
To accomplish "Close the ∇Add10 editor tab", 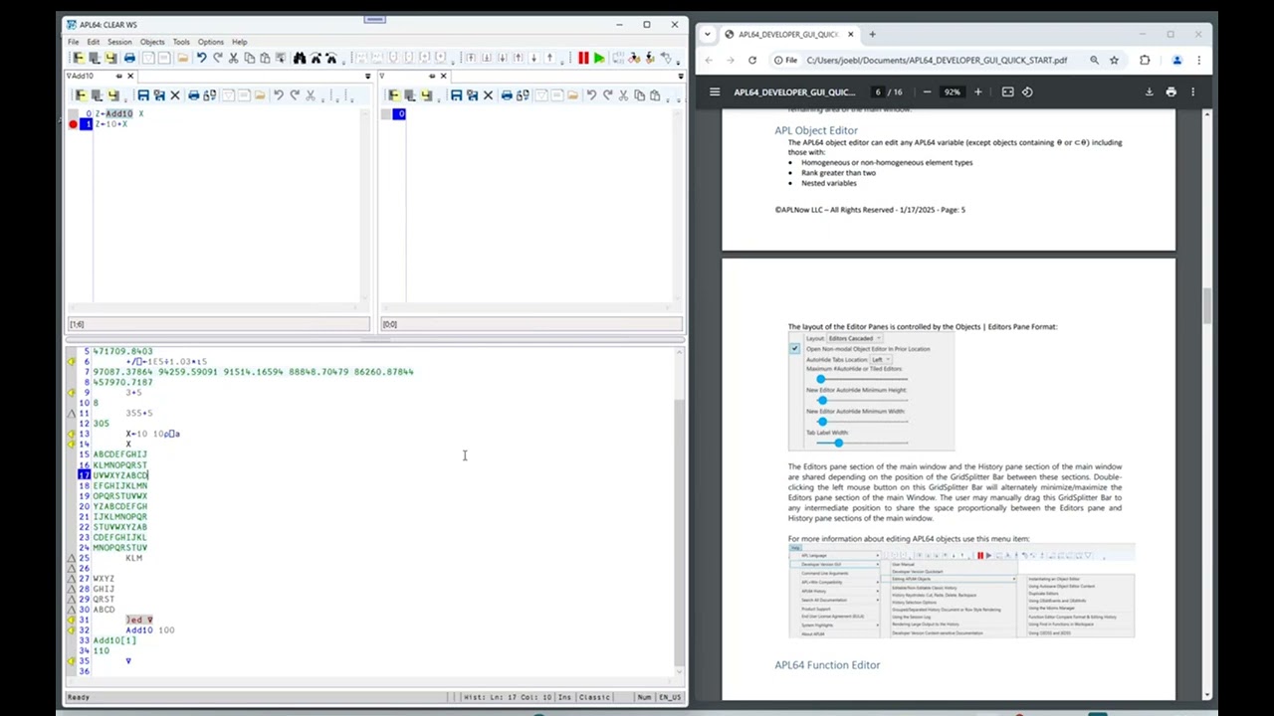I will tap(130, 76).
